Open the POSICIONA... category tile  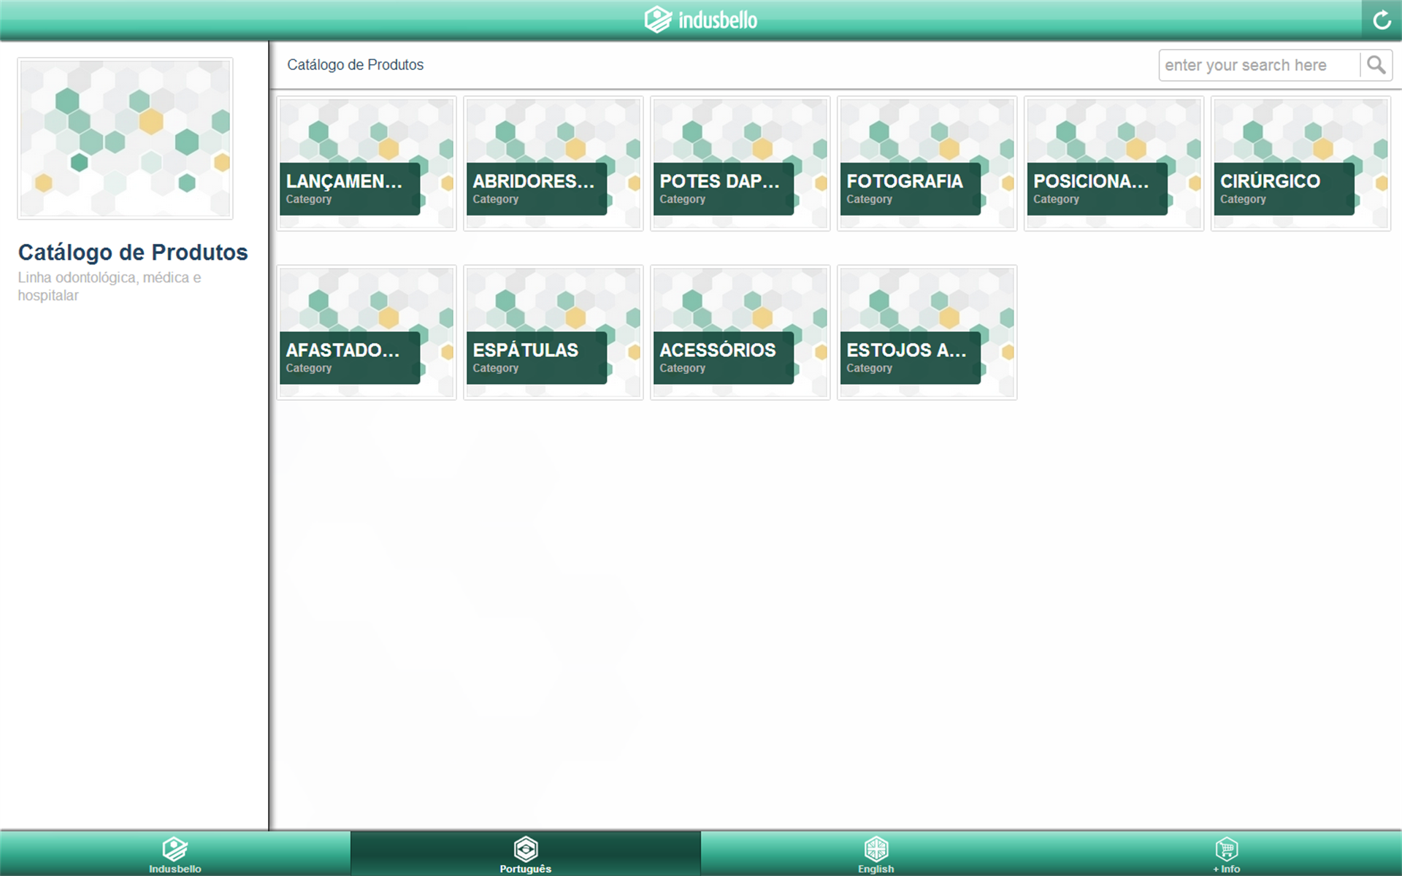tap(1114, 164)
